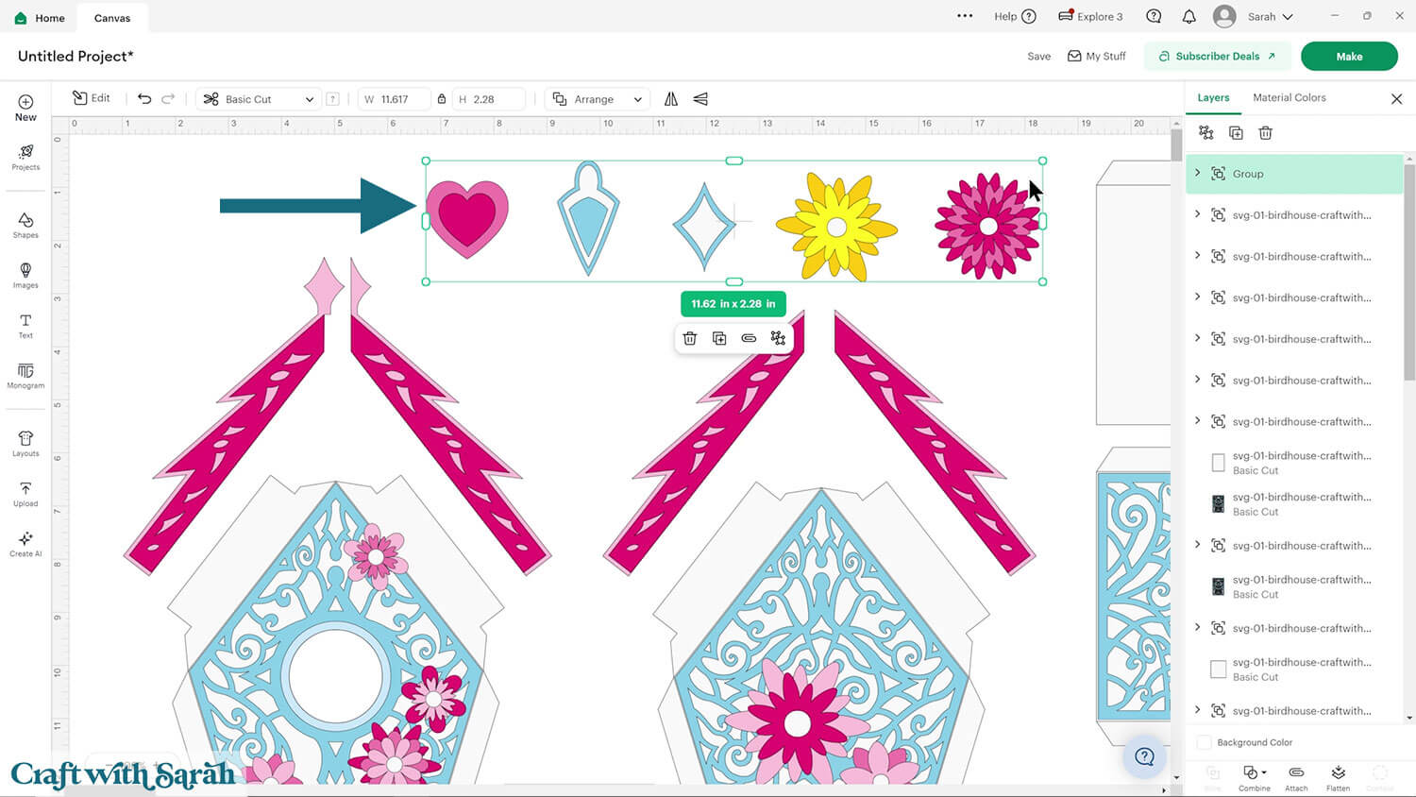Open the Create AI tool
The image size is (1416, 797).
pyautogui.click(x=25, y=544)
